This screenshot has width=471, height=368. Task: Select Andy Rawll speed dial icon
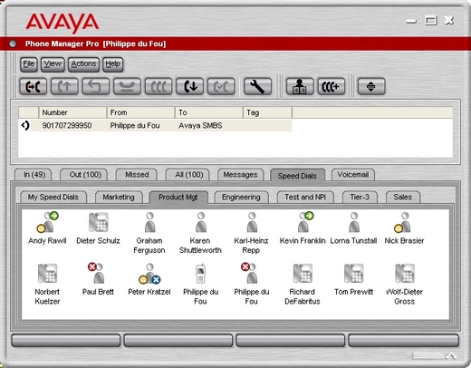coord(47,222)
